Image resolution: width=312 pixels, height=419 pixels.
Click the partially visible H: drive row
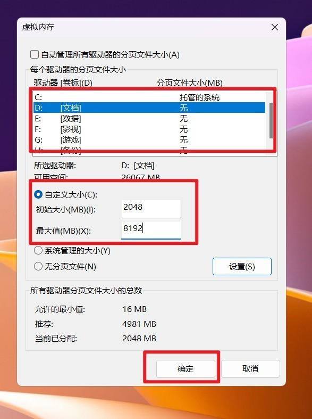click(149, 150)
